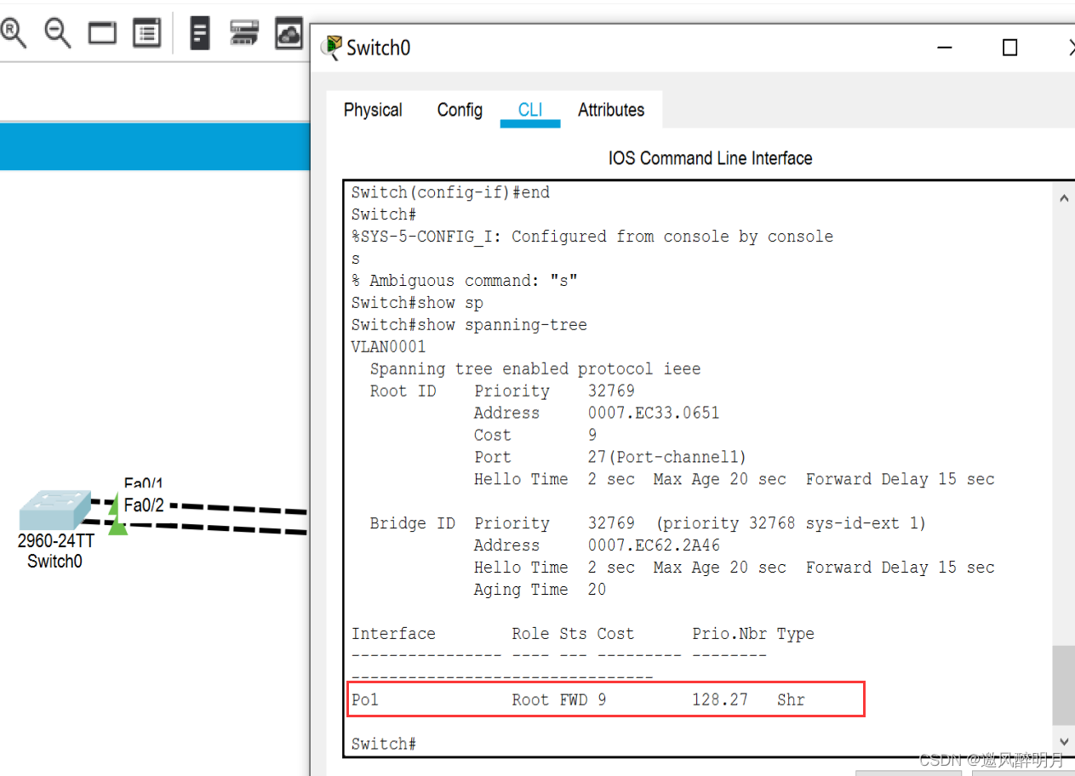Click the IOS Command Line Interface heading
1075x776 pixels.
(x=710, y=158)
